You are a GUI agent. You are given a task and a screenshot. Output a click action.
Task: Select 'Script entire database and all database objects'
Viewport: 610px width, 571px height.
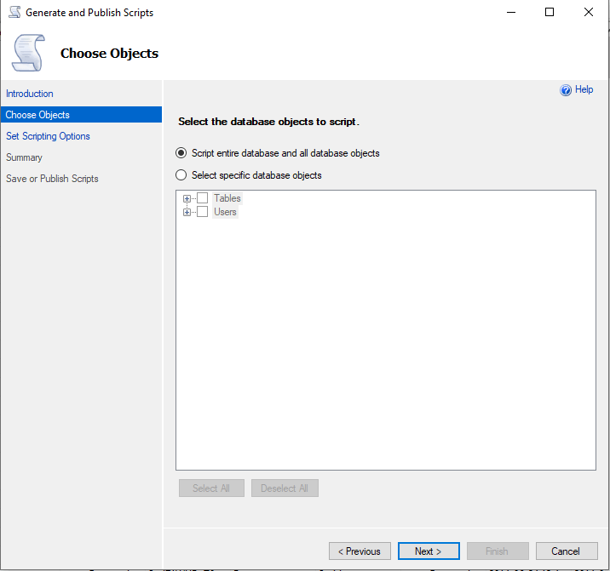[x=181, y=154]
